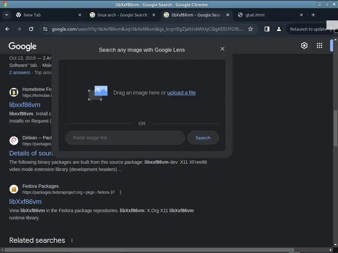Open the tab search dropdown arrow

coord(7,15)
